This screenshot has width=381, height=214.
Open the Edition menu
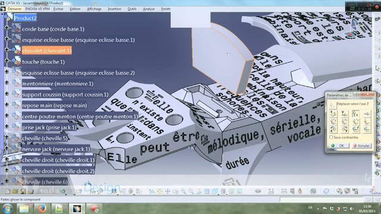pos(75,9)
